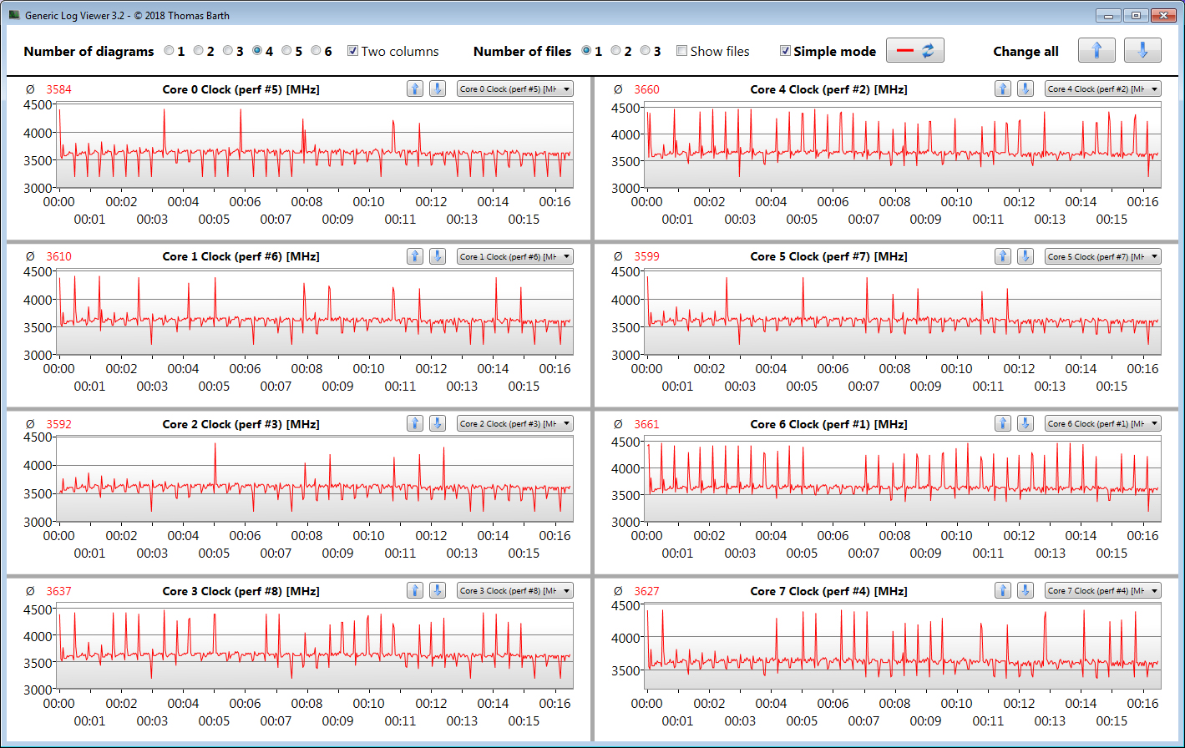
Task: Select 6 for Number of diagrams
Action: pos(316,51)
